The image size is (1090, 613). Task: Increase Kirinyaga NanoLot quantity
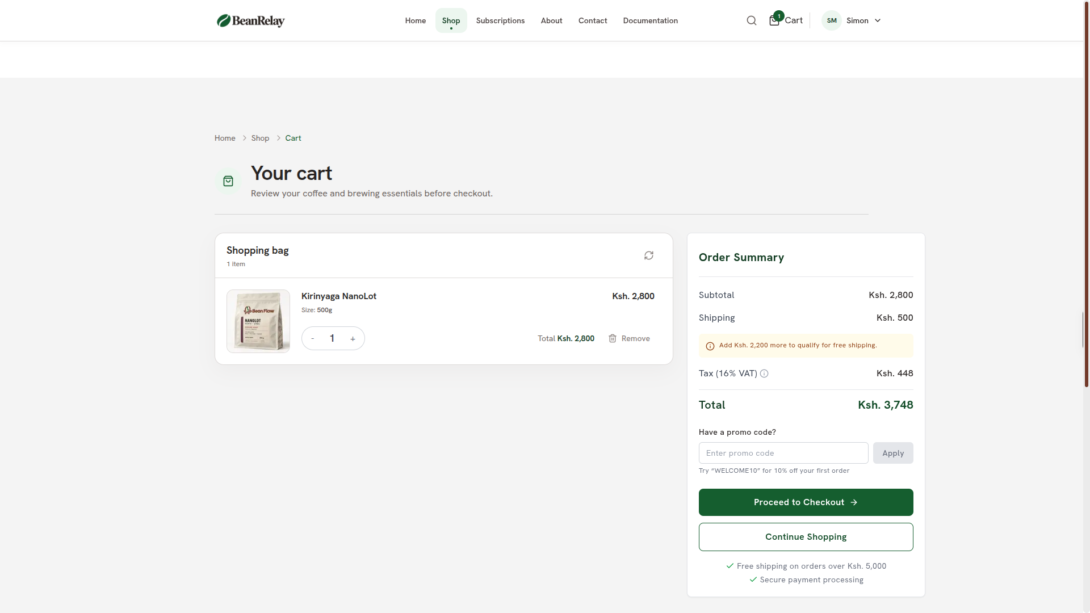353,338
